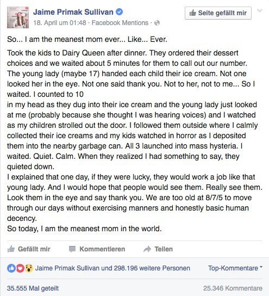Open the 18. April um 01:48 timestamp

(x=60, y=23)
